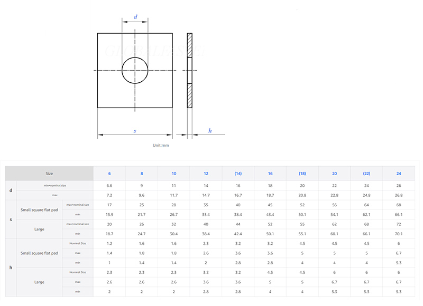Screen dimensions: 423x306
Task: Select "Small square flat pad" in the s section
Action: 40,209
